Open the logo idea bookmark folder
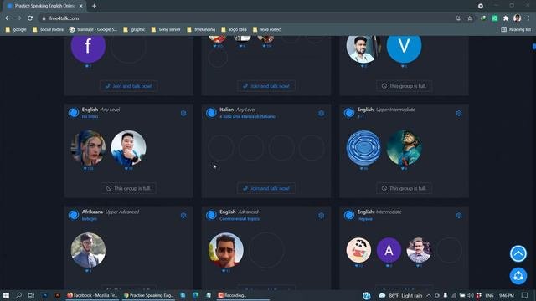 234,30
